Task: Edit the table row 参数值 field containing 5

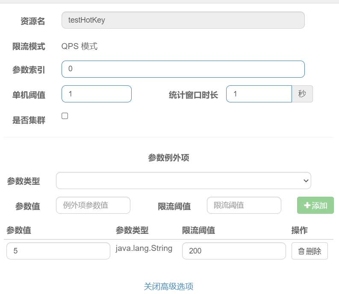Action: [59, 251]
